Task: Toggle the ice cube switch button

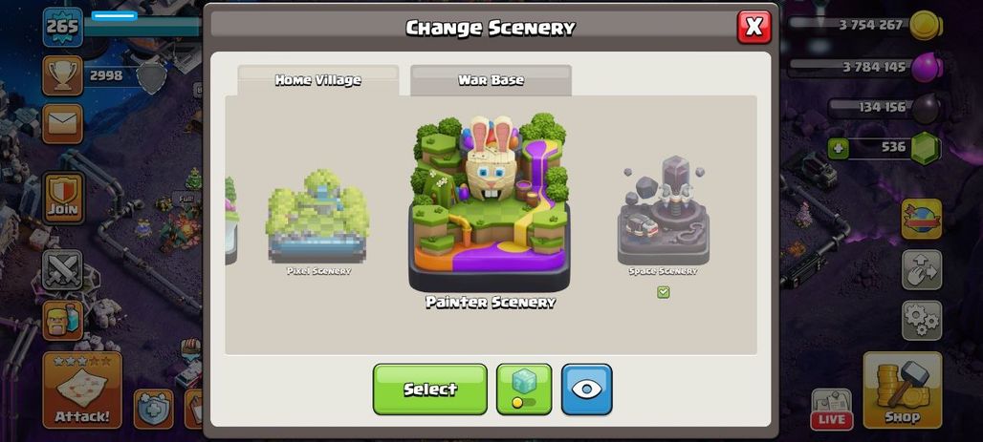Action: click(x=524, y=389)
